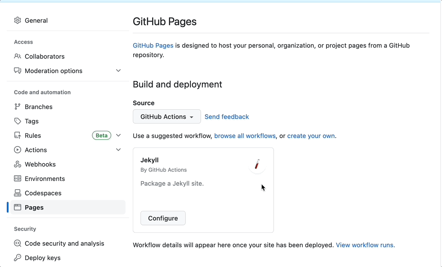
Task: Open the GitHub Actions source dropdown
Action: click(x=167, y=116)
